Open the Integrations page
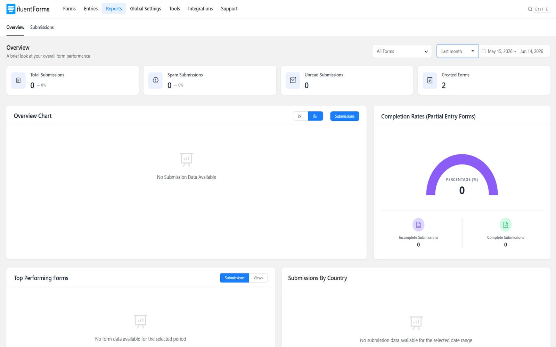The height and width of the screenshot is (347, 556). [x=201, y=9]
